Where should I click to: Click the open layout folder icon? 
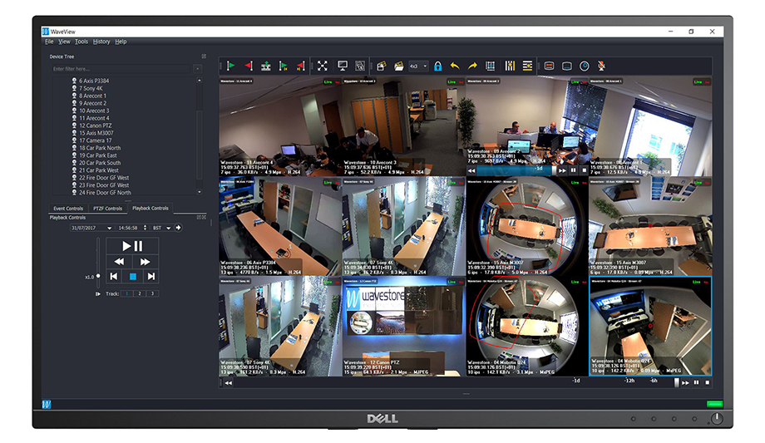tap(398, 66)
